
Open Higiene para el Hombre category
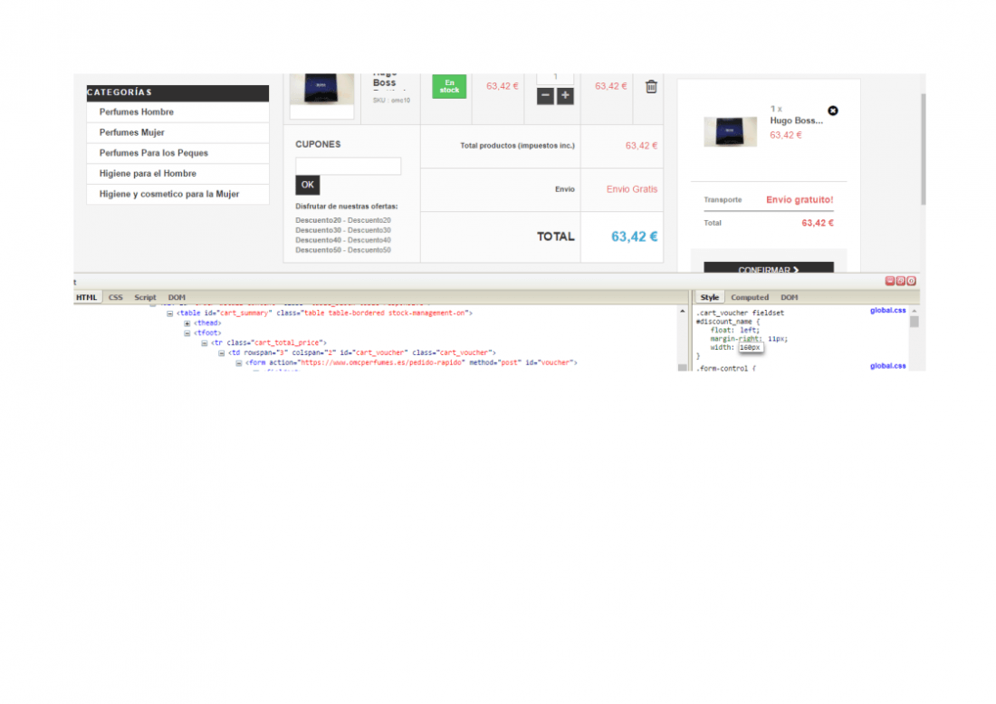pyautogui.click(x=148, y=173)
